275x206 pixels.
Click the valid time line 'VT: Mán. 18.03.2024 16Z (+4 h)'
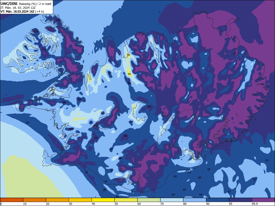pos(22,12)
